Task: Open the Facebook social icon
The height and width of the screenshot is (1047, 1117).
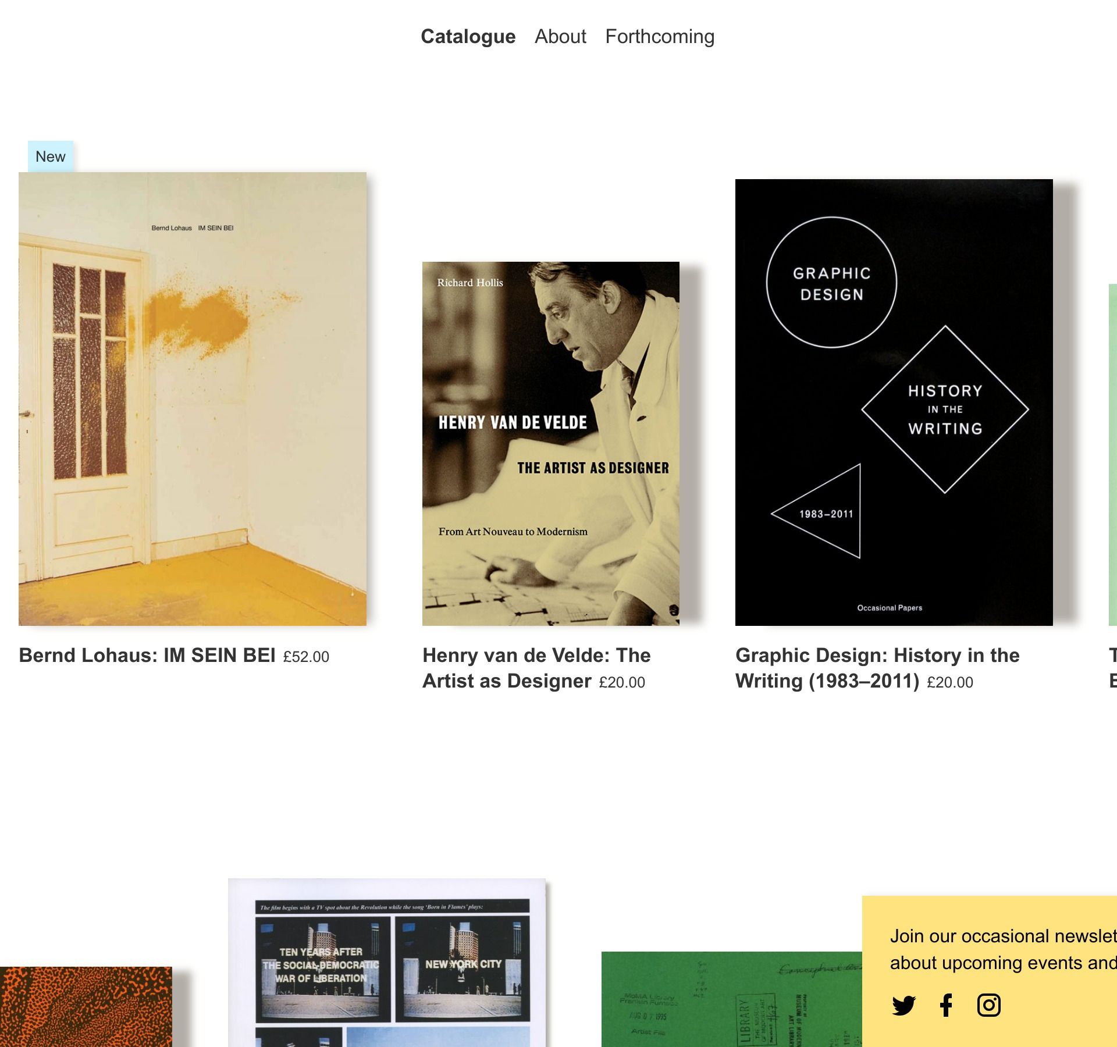Action: click(x=947, y=1005)
